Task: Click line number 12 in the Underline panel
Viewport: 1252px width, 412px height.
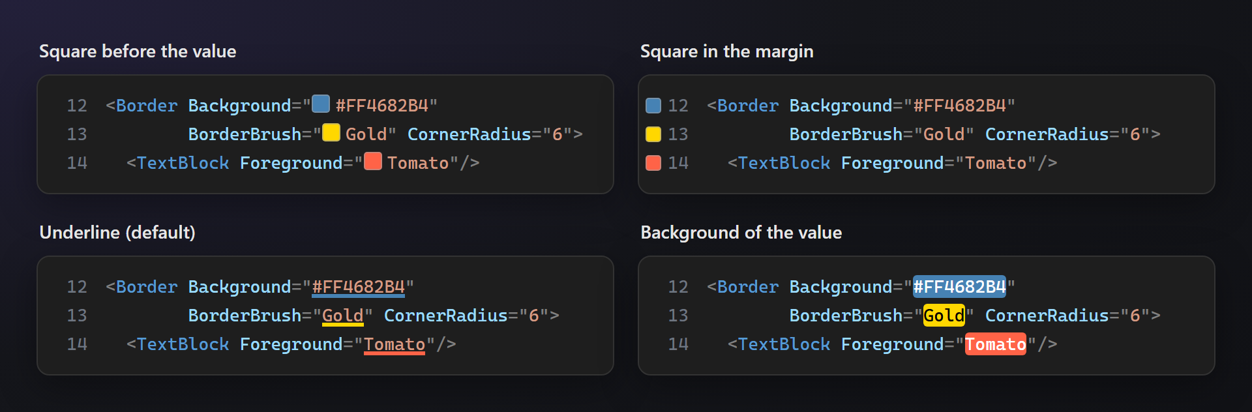Action: pyautogui.click(x=77, y=287)
